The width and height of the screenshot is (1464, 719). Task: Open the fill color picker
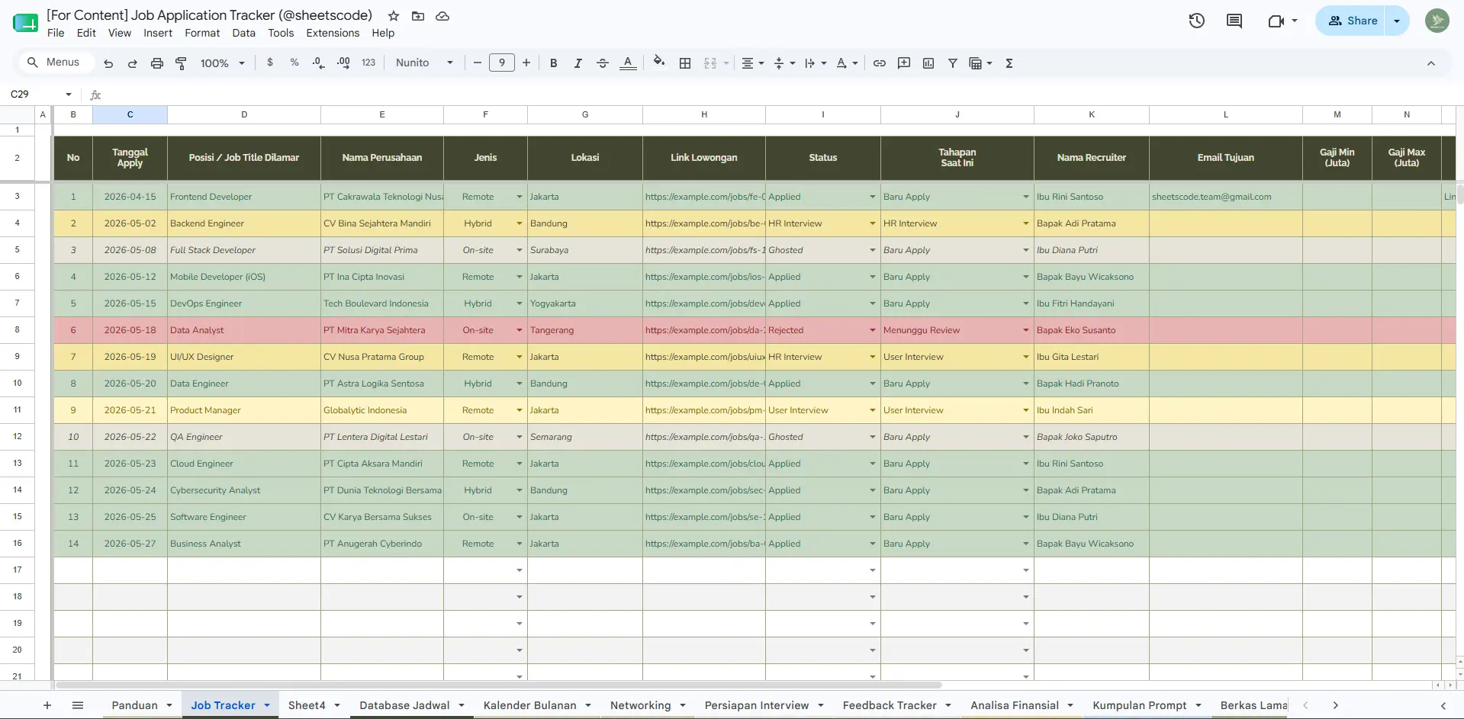click(x=659, y=63)
